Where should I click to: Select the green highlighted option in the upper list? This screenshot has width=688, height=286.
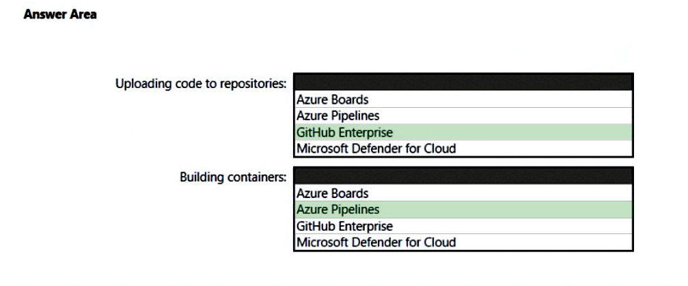[463, 132]
